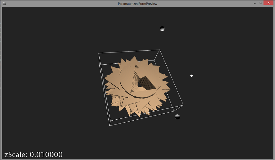The width and height of the screenshot is (275, 160).
Task: Click the bounding box's top-left corner
Action: pyautogui.click(x=99, y=53)
